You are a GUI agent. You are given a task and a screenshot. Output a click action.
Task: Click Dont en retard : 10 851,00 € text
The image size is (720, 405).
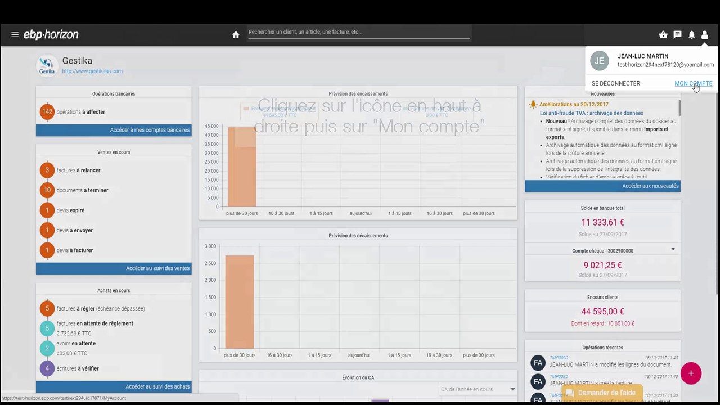pyautogui.click(x=602, y=323)
